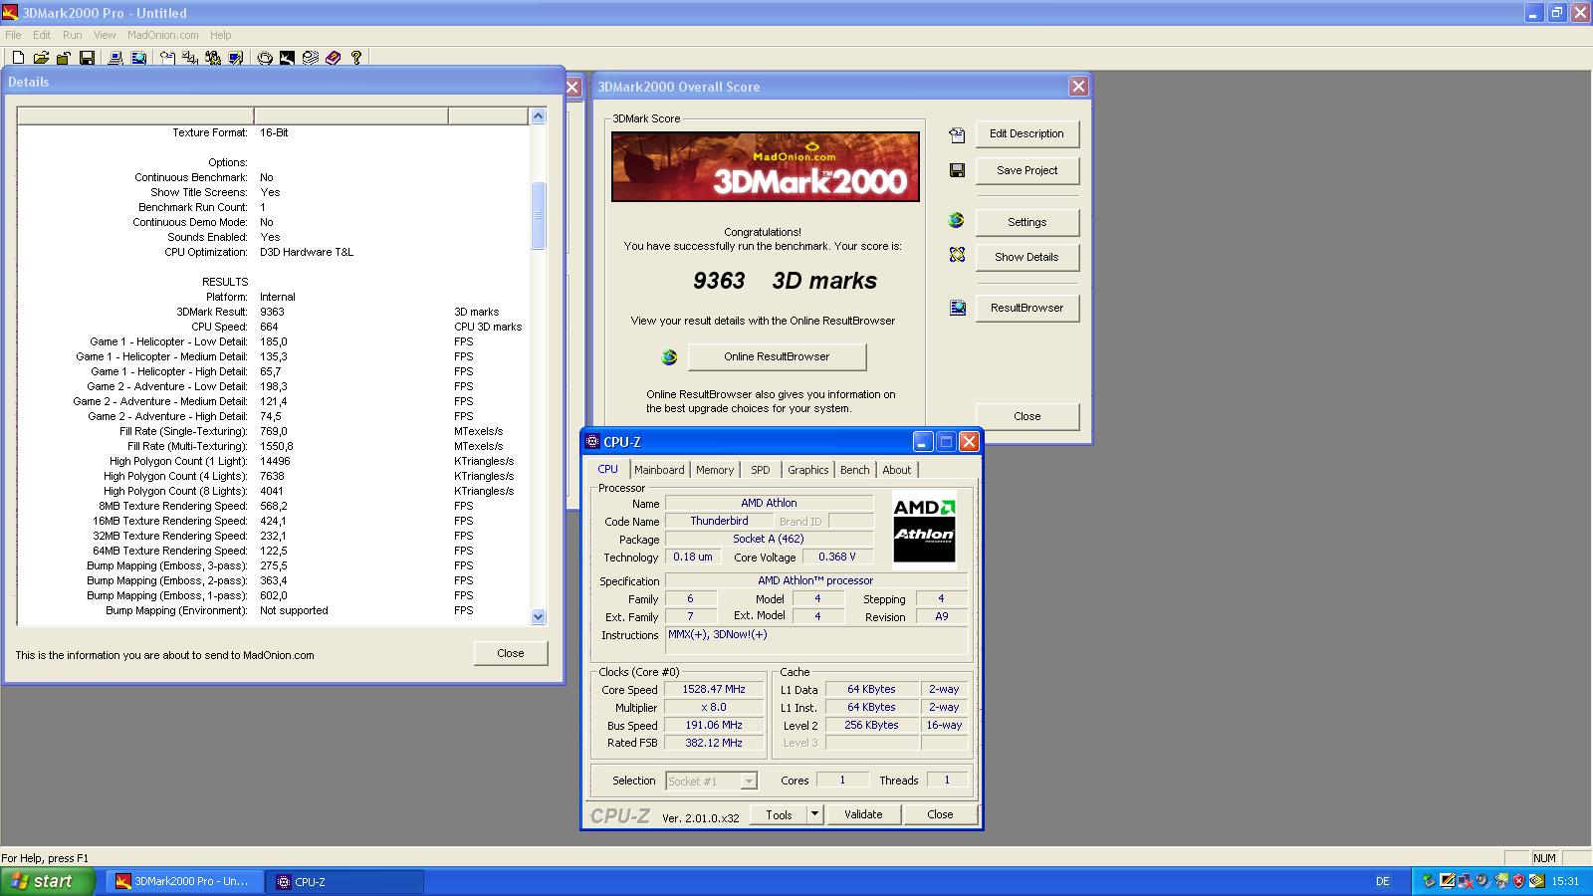Image resolution: width=1593 pixels, height=896 pixels.
Task: Click the Details list vertical scrollbar thumb
Action: coord(538,215)
